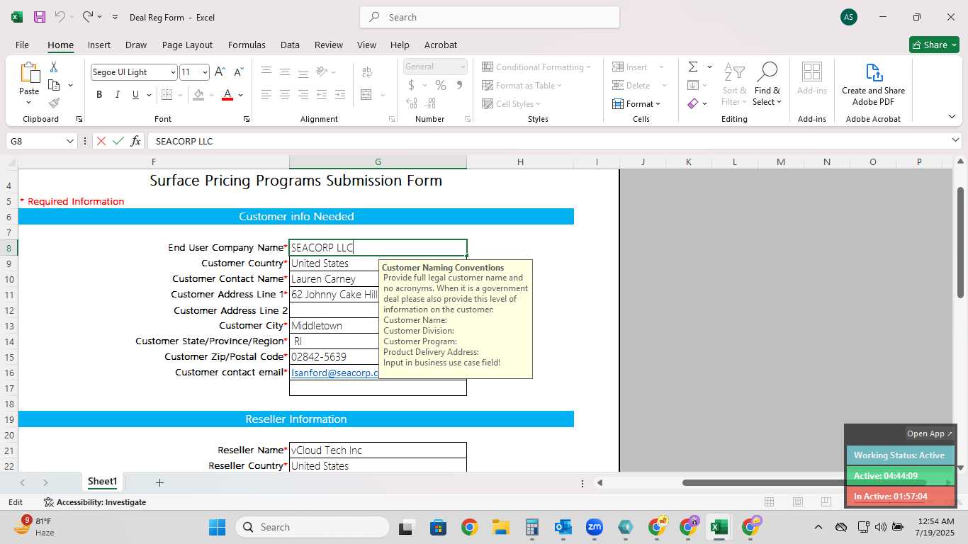The image size is (968, 544).
Task: Apply font color red A swatch
Action: 227,94
